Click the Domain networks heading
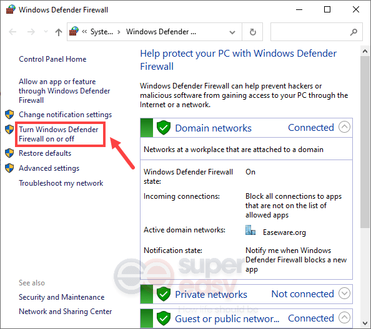The height and width of the screenshot is (329, 371). 213,128
